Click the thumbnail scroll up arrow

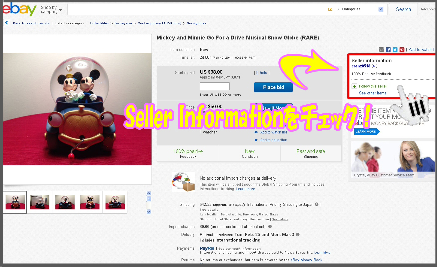[x=149, y=193]
